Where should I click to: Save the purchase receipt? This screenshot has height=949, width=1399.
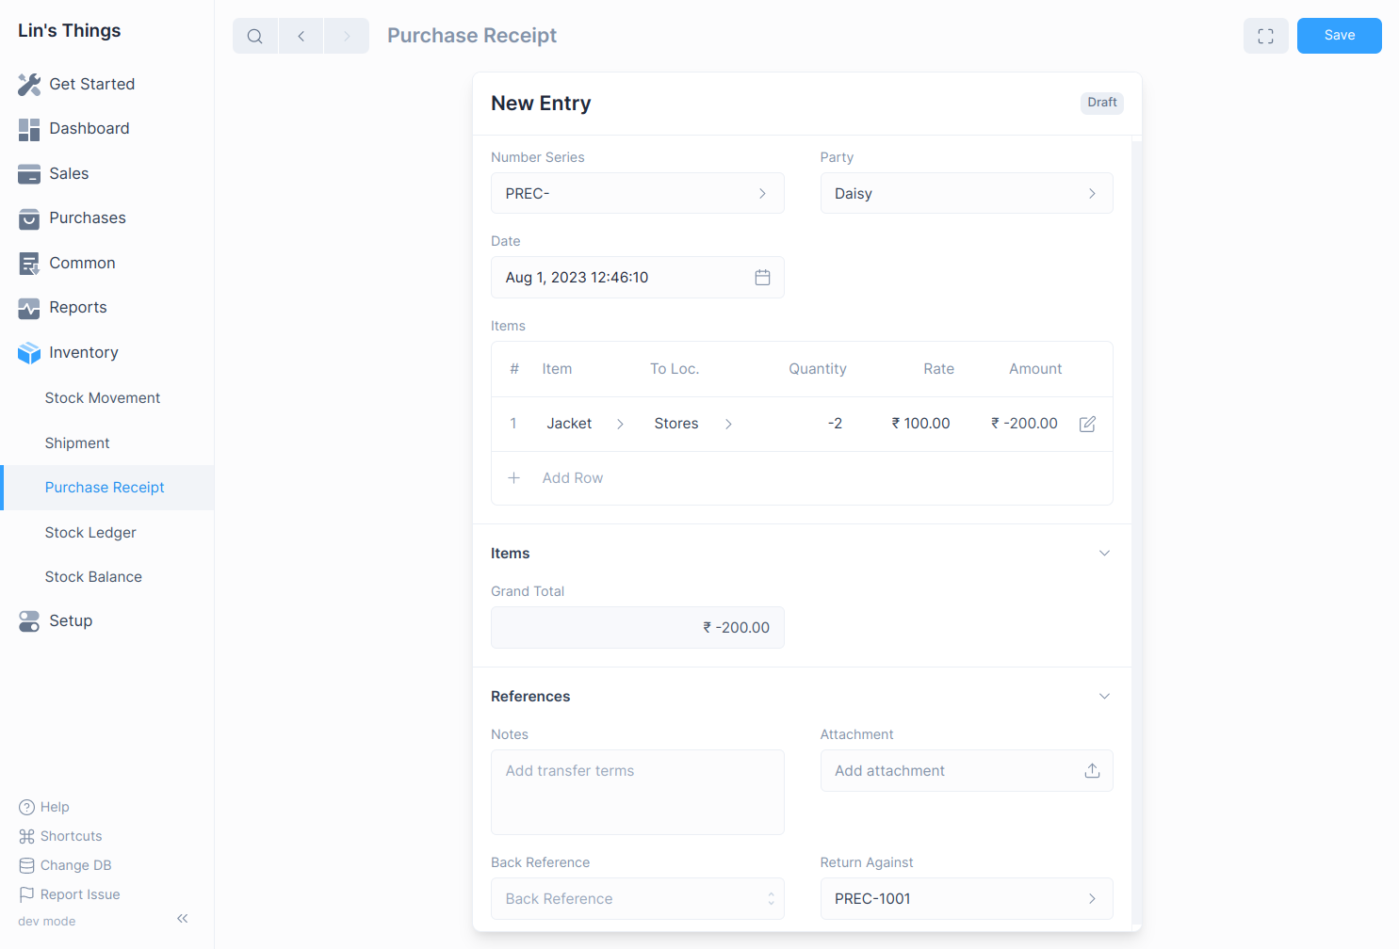click(x=1339, y=36)
